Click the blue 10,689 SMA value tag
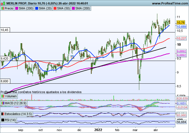The image size is (189, 133). click(181, 27)
